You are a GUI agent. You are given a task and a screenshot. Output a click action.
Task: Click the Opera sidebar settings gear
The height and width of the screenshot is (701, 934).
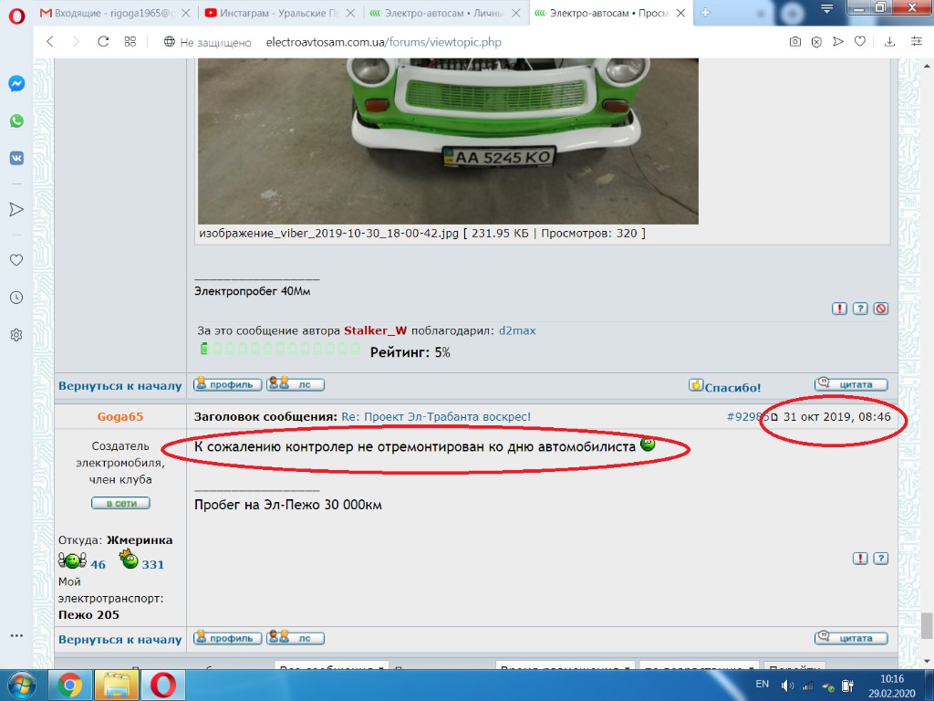[x=16, y=335]
